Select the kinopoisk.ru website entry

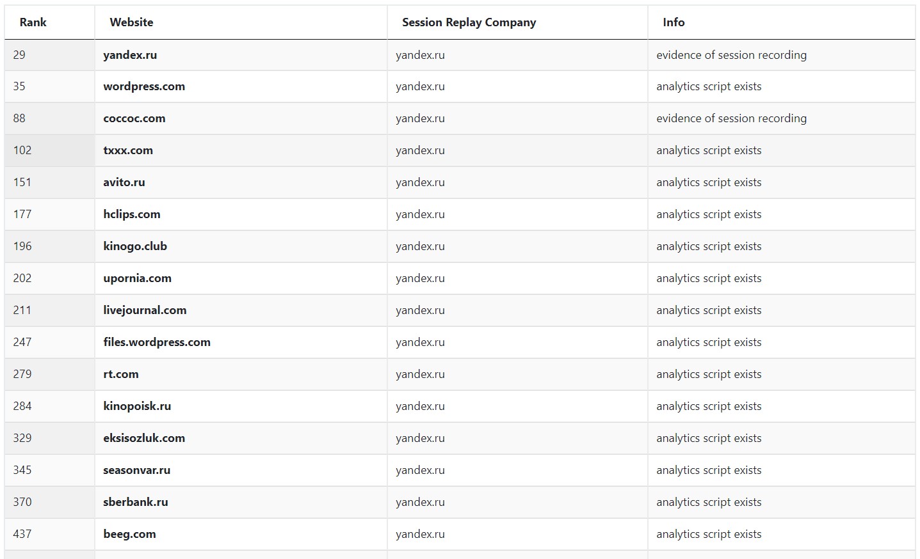(137, 406)
